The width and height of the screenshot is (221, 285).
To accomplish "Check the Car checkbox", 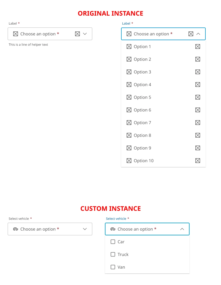I will pyautogui.click(x=113, y=242).
